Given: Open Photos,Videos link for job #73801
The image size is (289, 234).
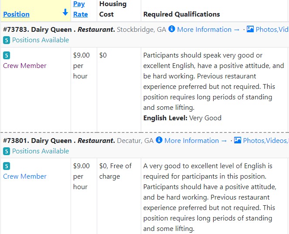Looking at the screenshot, I should tap(265, 141).
